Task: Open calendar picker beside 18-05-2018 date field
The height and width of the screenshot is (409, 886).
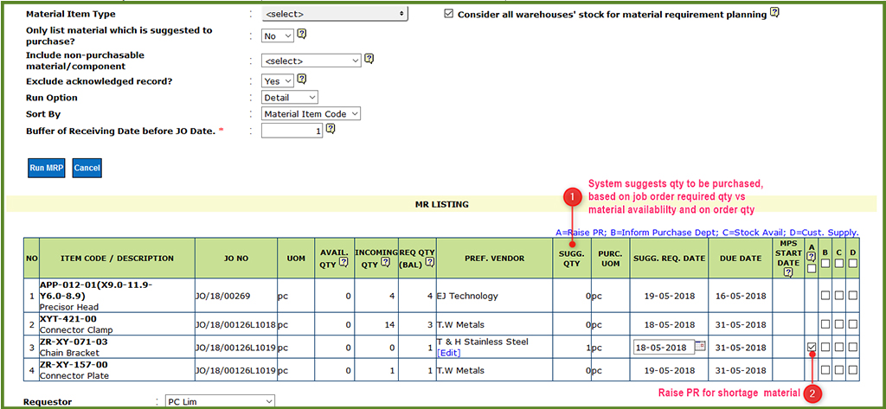Action: coord(700,345)
